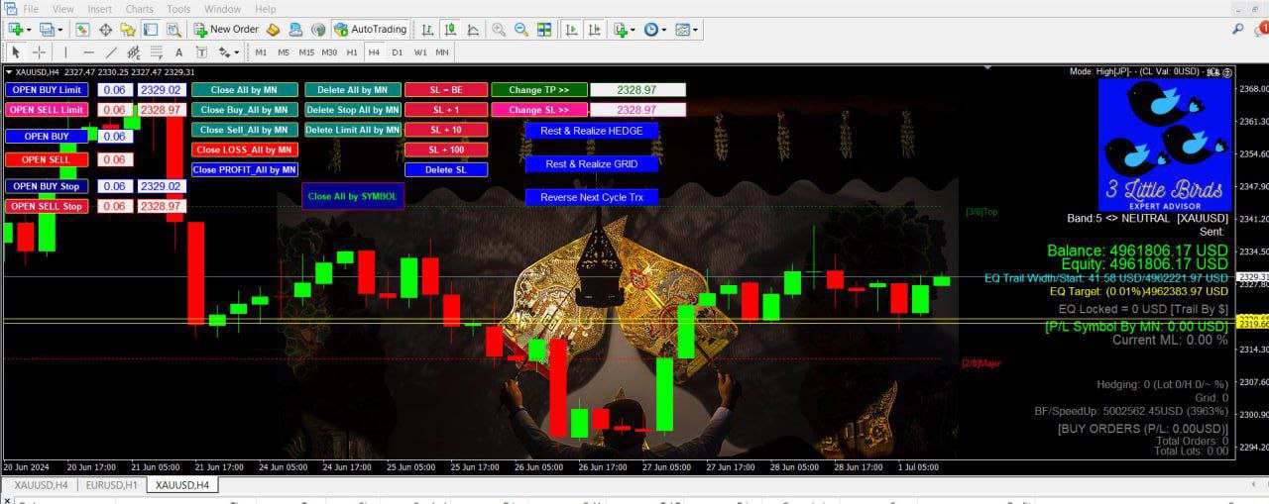Click the Change TP price field 2328.97
This screenshot has height=504, width=1269.
[636, 90]
